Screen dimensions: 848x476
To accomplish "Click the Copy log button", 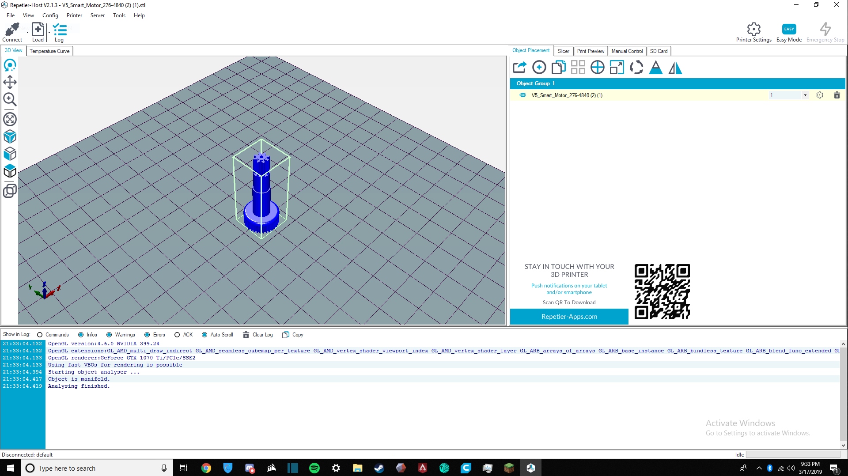I will coord(293,335).
